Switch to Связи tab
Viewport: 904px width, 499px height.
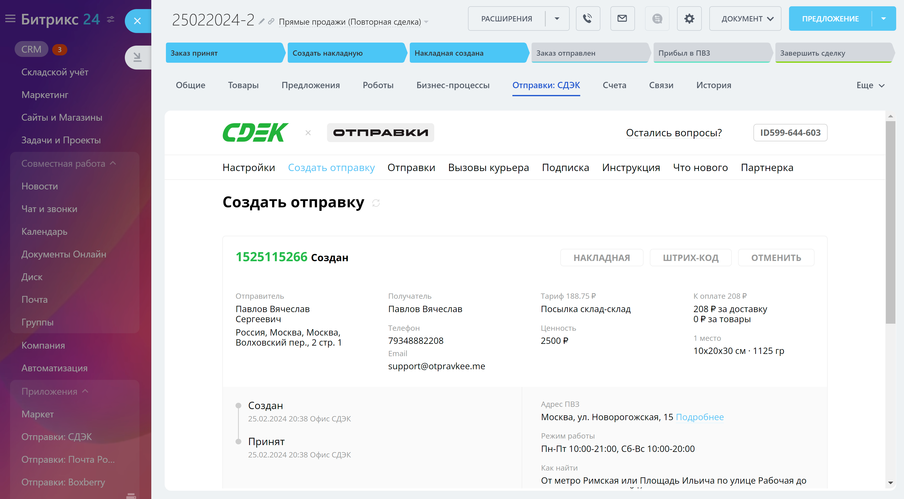pos(661,85)
